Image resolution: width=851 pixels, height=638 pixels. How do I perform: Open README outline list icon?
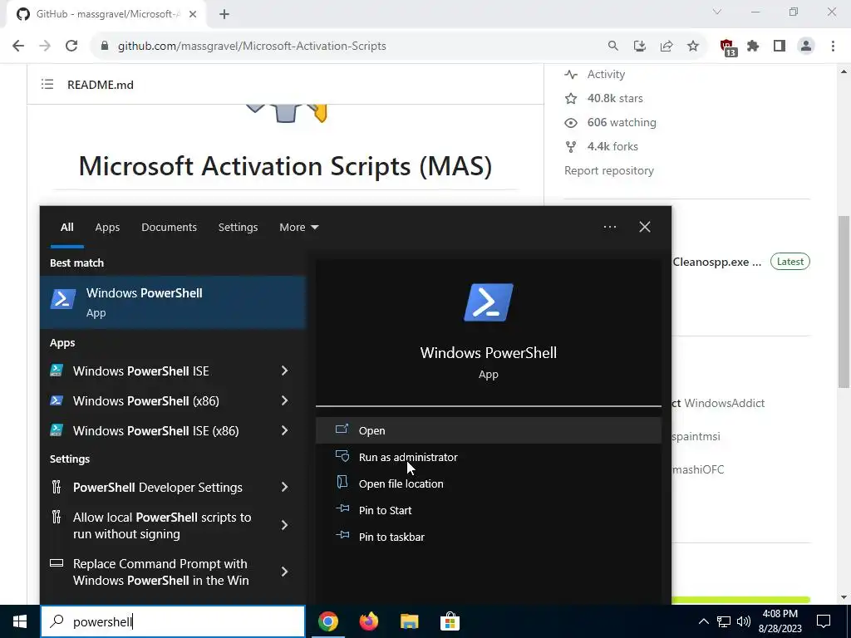[47, 84]
